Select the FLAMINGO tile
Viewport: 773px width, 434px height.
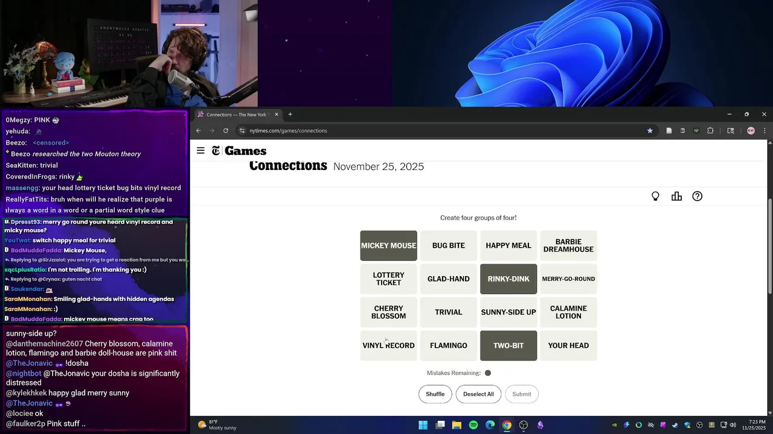[x=449, y=345]
